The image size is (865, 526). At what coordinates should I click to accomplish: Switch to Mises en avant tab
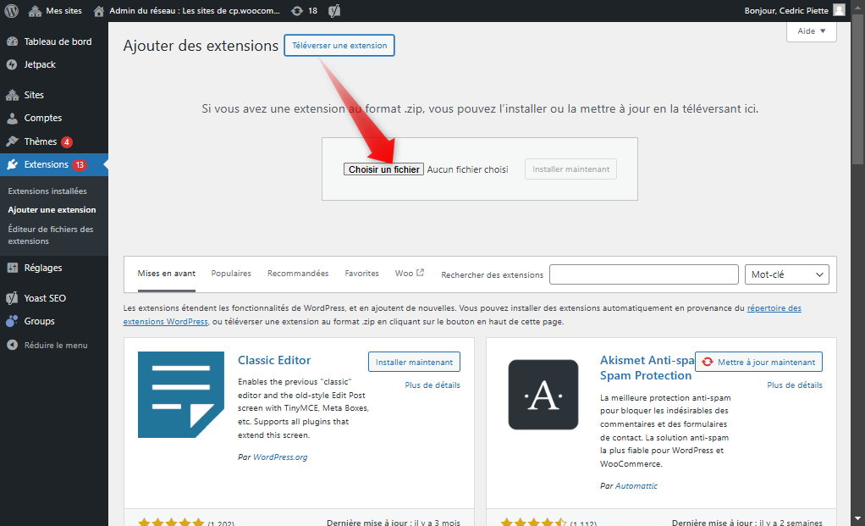click(167, 274)
